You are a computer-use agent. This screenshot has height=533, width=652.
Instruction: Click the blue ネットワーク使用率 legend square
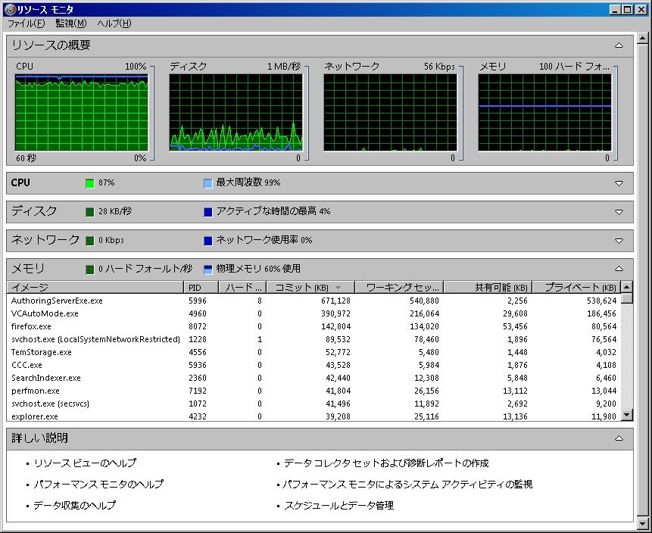click(x=208, y=241)
